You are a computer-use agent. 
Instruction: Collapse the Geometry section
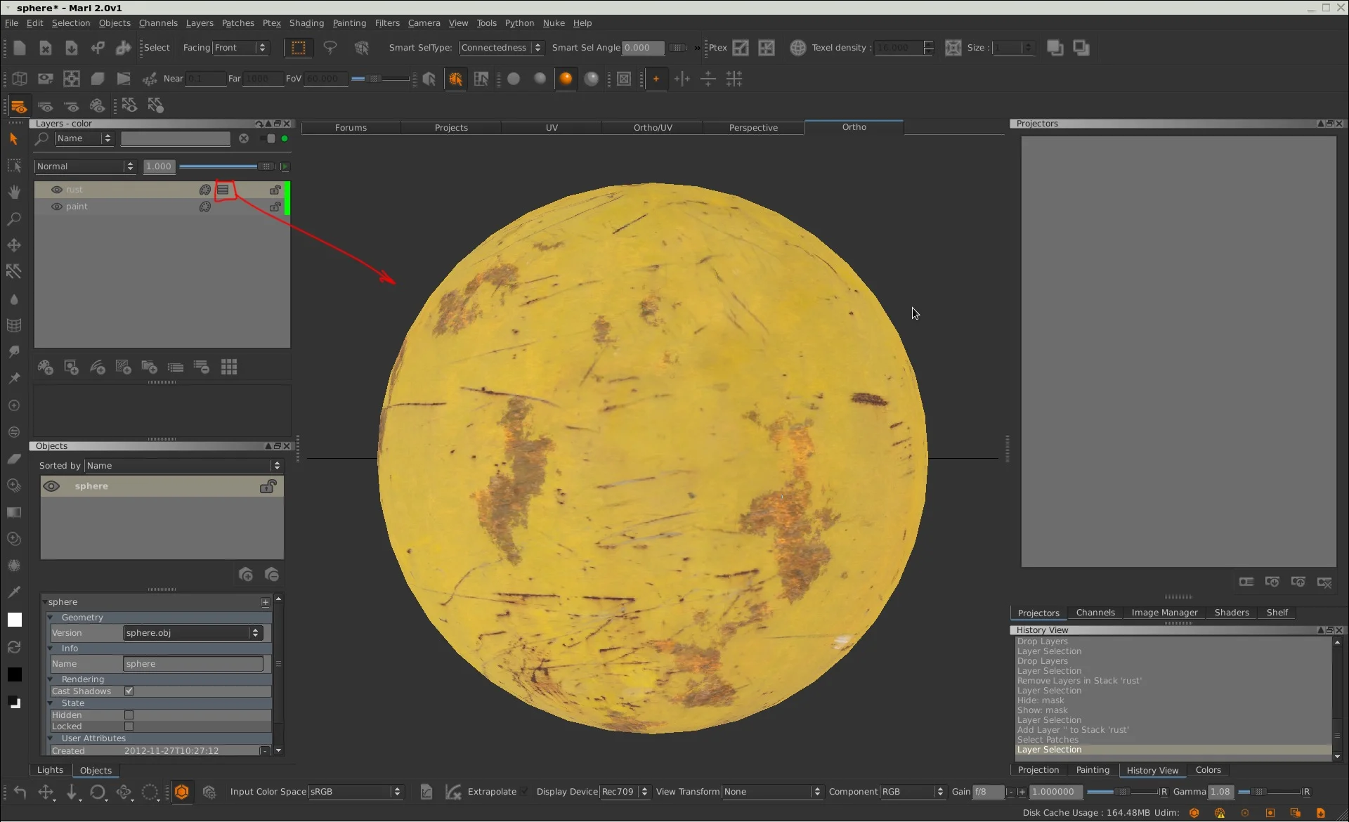click(x=51, y=618)
